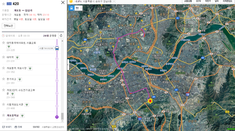Open the 대치동국제아파트.서울교회 stop name
Image resolution: width=235 pixels, height=131 pixels.
[x=21, y=43]
